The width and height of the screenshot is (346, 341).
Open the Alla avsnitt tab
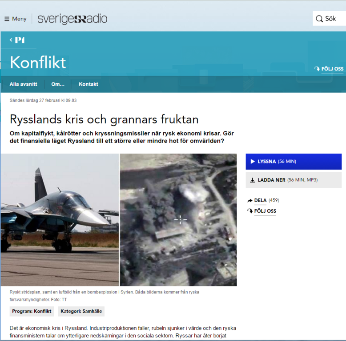[x=23, y=84]
